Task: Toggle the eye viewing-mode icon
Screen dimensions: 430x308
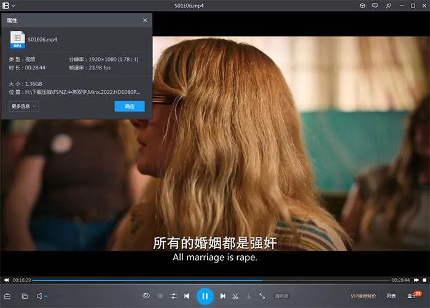Action: coord(146,296)
